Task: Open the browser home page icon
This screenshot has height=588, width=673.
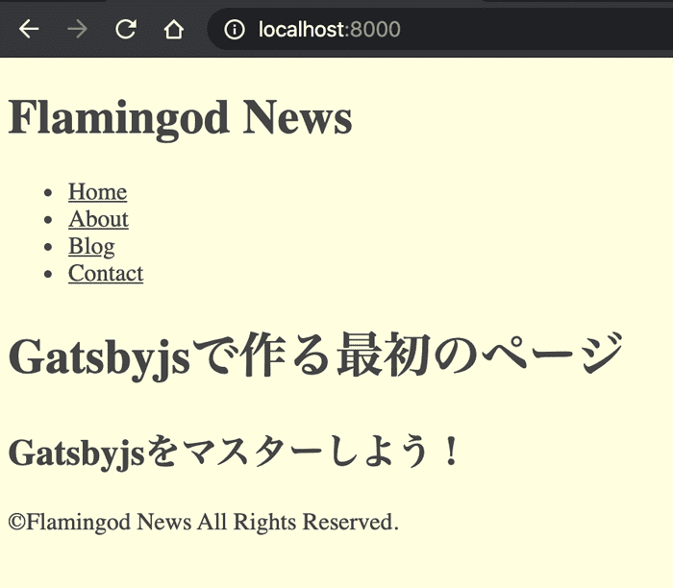Action: tap(174, 30)
